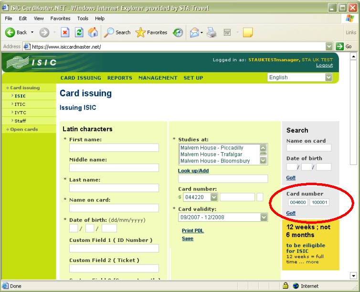This screenshot has width=360, height=292.
Task: Click Go!! under Date of birth search
Action: pyautogui.click(x=291, y=177)
